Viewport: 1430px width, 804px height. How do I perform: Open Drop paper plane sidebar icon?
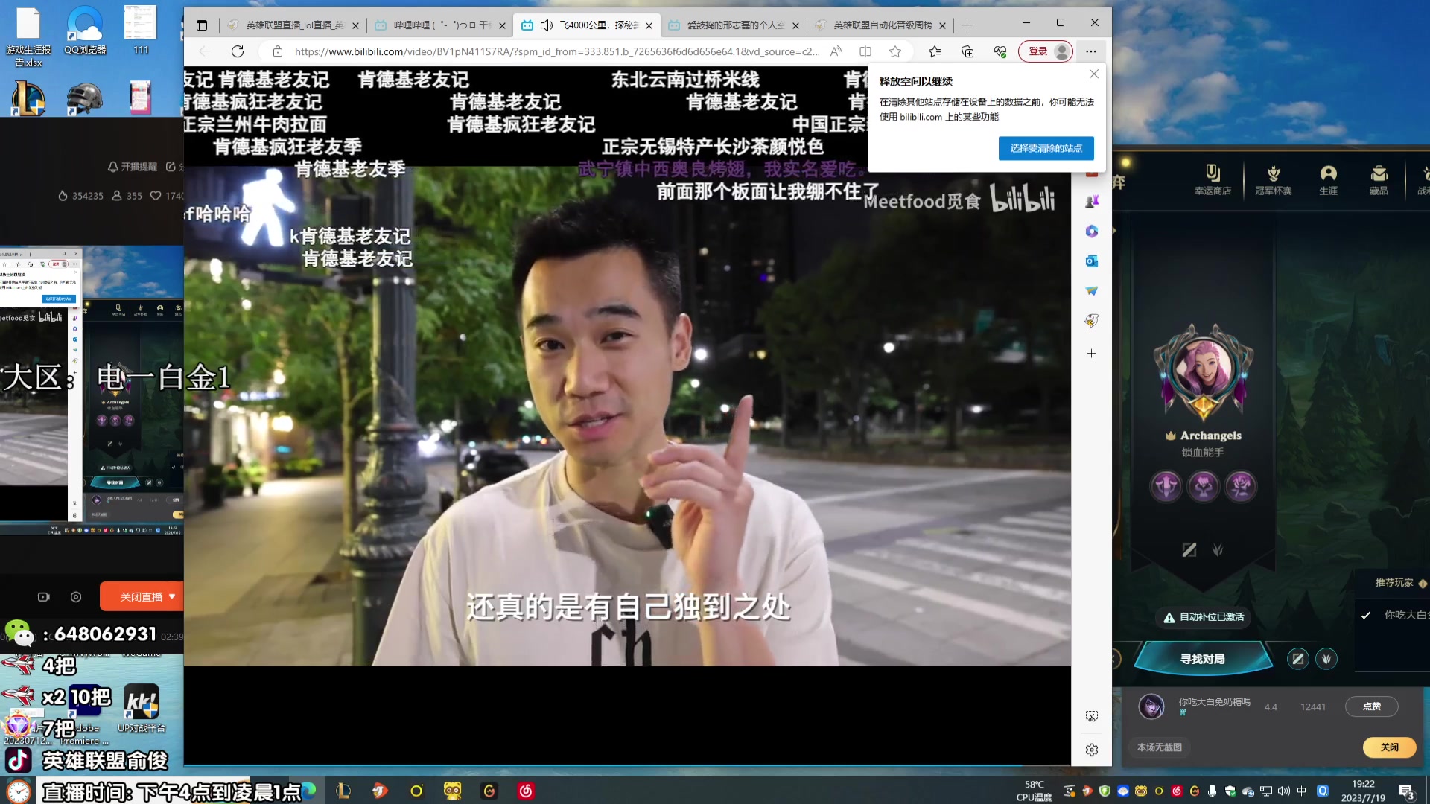pos(1091,291)
